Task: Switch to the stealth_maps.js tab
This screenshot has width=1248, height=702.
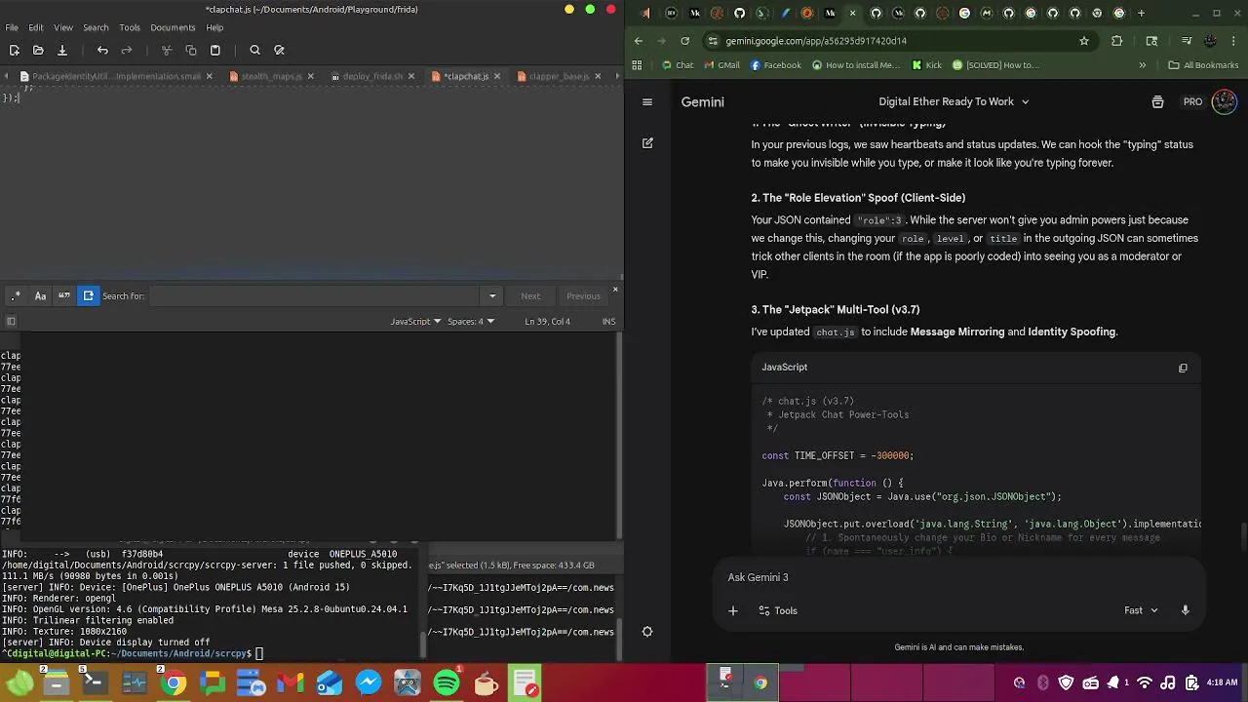Action: [x=271, y=76]
